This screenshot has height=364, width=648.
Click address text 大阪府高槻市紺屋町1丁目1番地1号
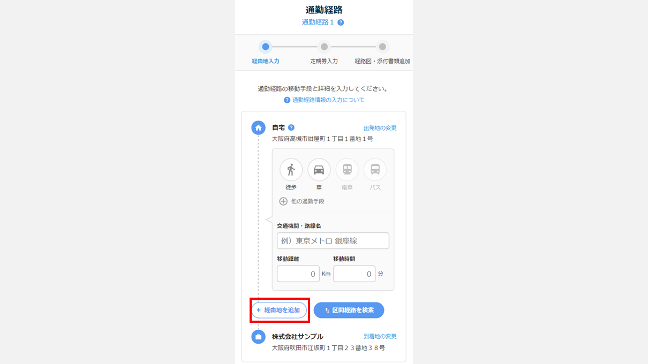pyautogui.click(x=322, y=139)
